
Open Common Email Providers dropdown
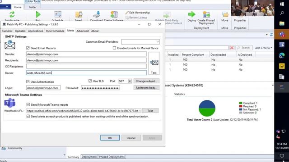click(140, 42)
